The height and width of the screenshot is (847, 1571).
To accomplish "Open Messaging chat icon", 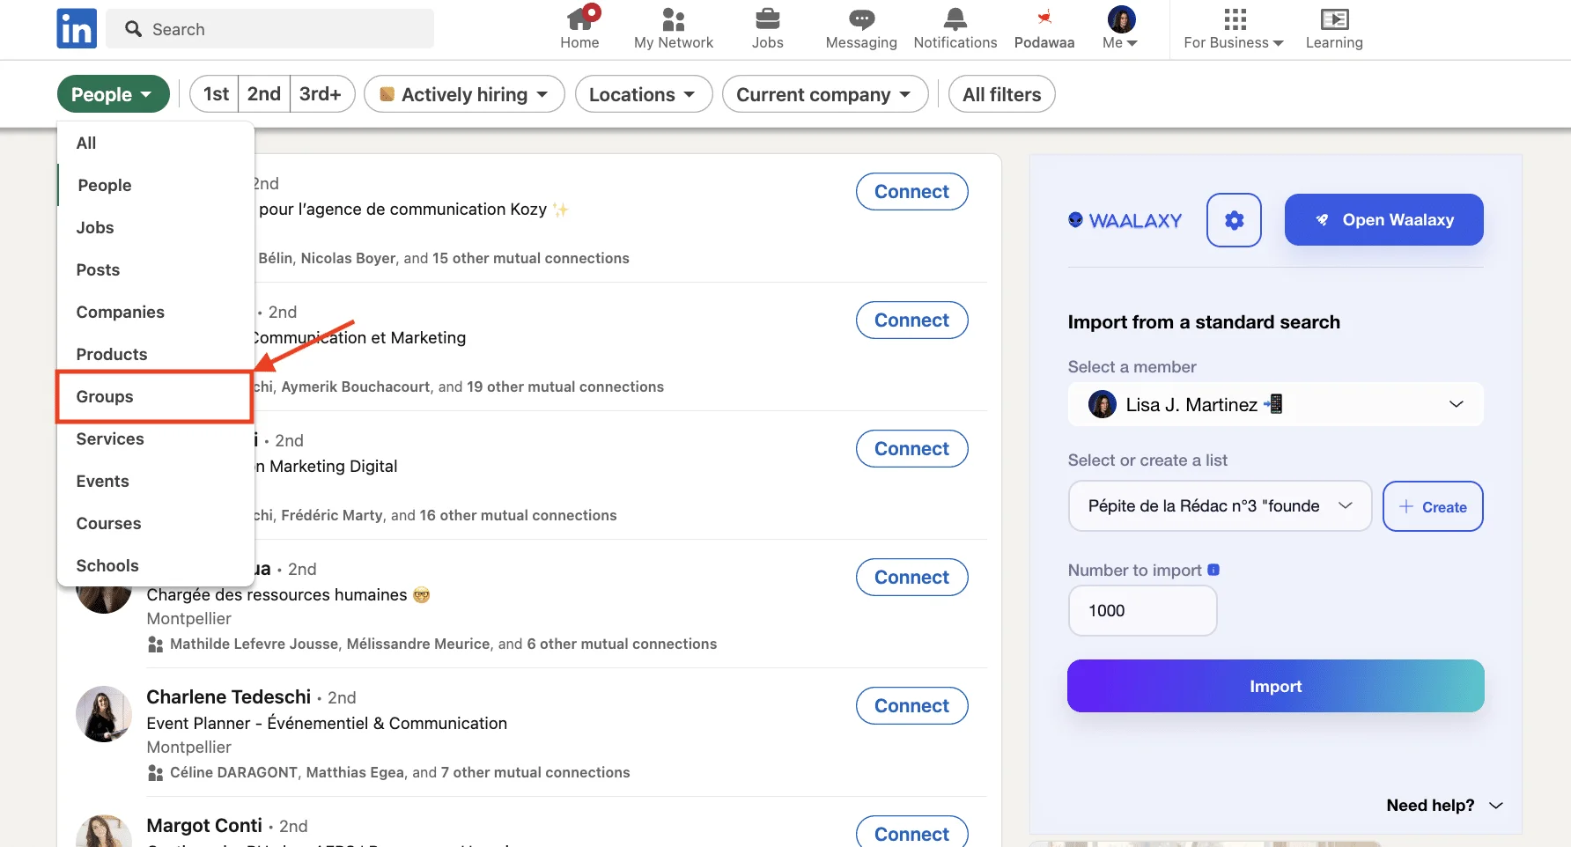I will pyautogui.click(x=861, y=18).
